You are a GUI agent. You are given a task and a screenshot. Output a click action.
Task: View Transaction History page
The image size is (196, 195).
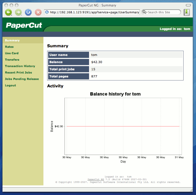(x=20, y=66)
